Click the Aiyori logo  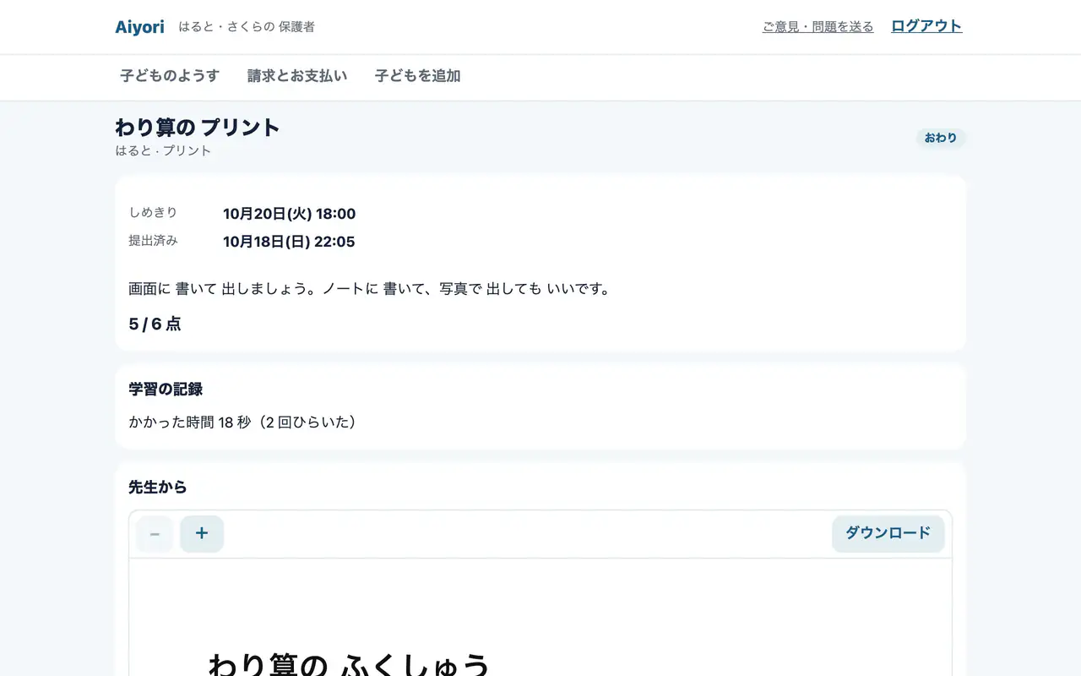pos(139,26)
